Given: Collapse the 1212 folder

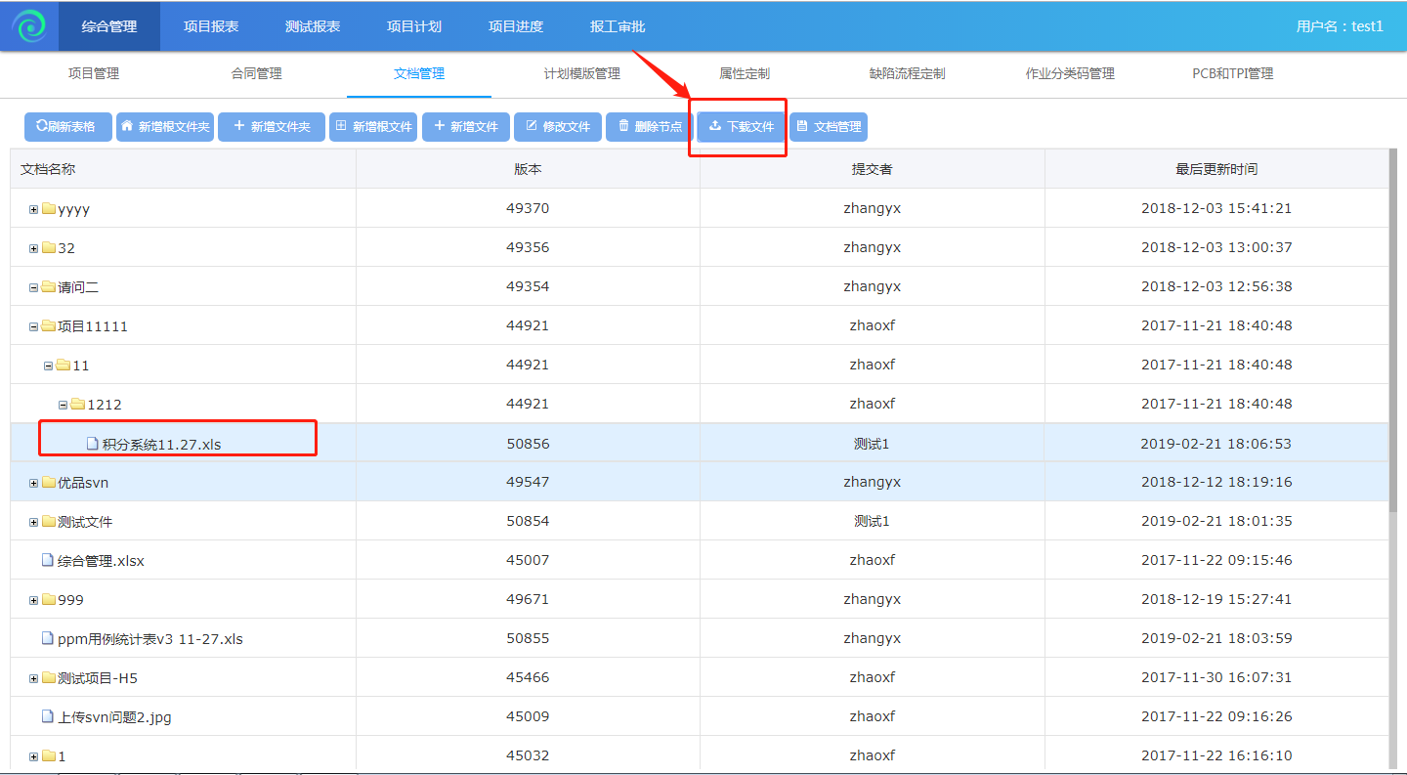Looking at the screenshot, I should pyautogui.click(x=64, y=405).
